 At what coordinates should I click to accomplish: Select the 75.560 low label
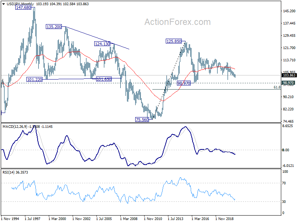142,120
